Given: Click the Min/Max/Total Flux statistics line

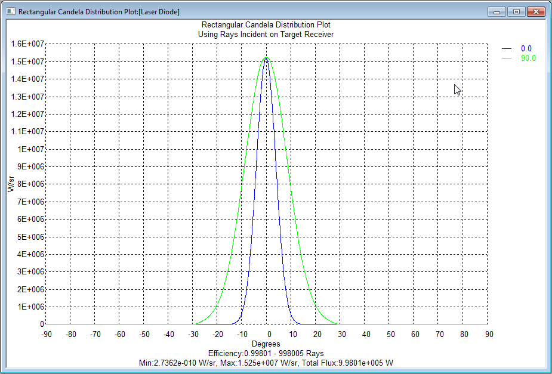Looking at the screenshot, I should pyautogui.click(x=266, y=363).
